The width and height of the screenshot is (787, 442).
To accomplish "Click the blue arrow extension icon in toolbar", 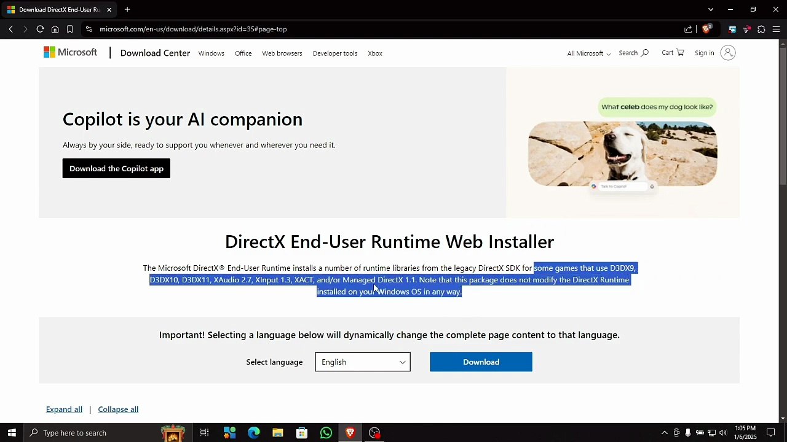I will point(732,29).
